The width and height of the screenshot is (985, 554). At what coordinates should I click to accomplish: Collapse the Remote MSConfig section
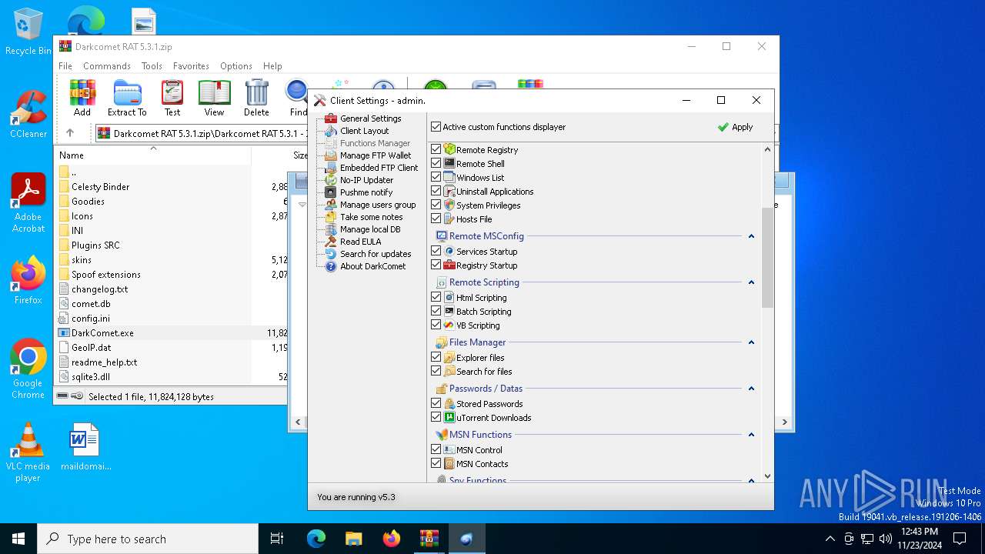coord(751,236)
